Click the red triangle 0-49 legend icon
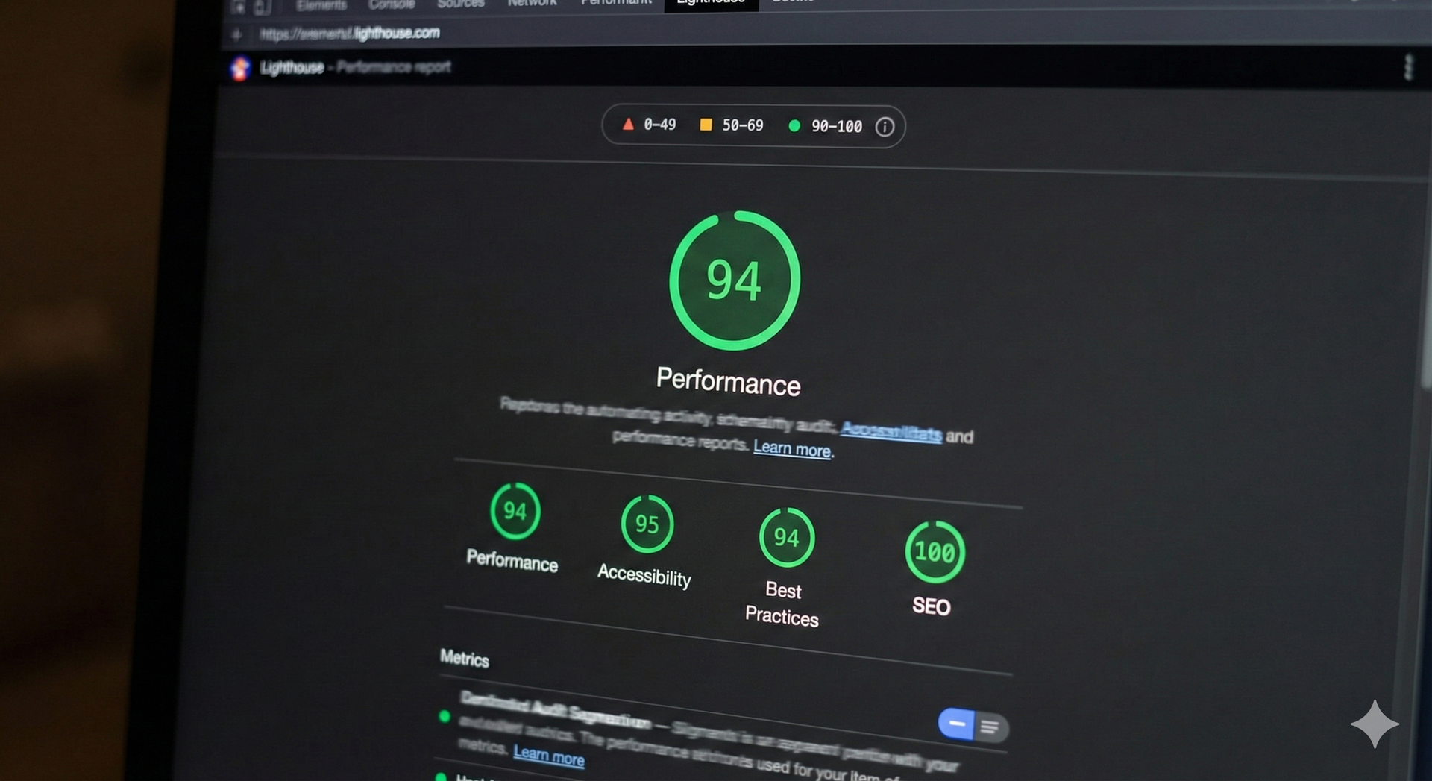 (x=628, y=125)
